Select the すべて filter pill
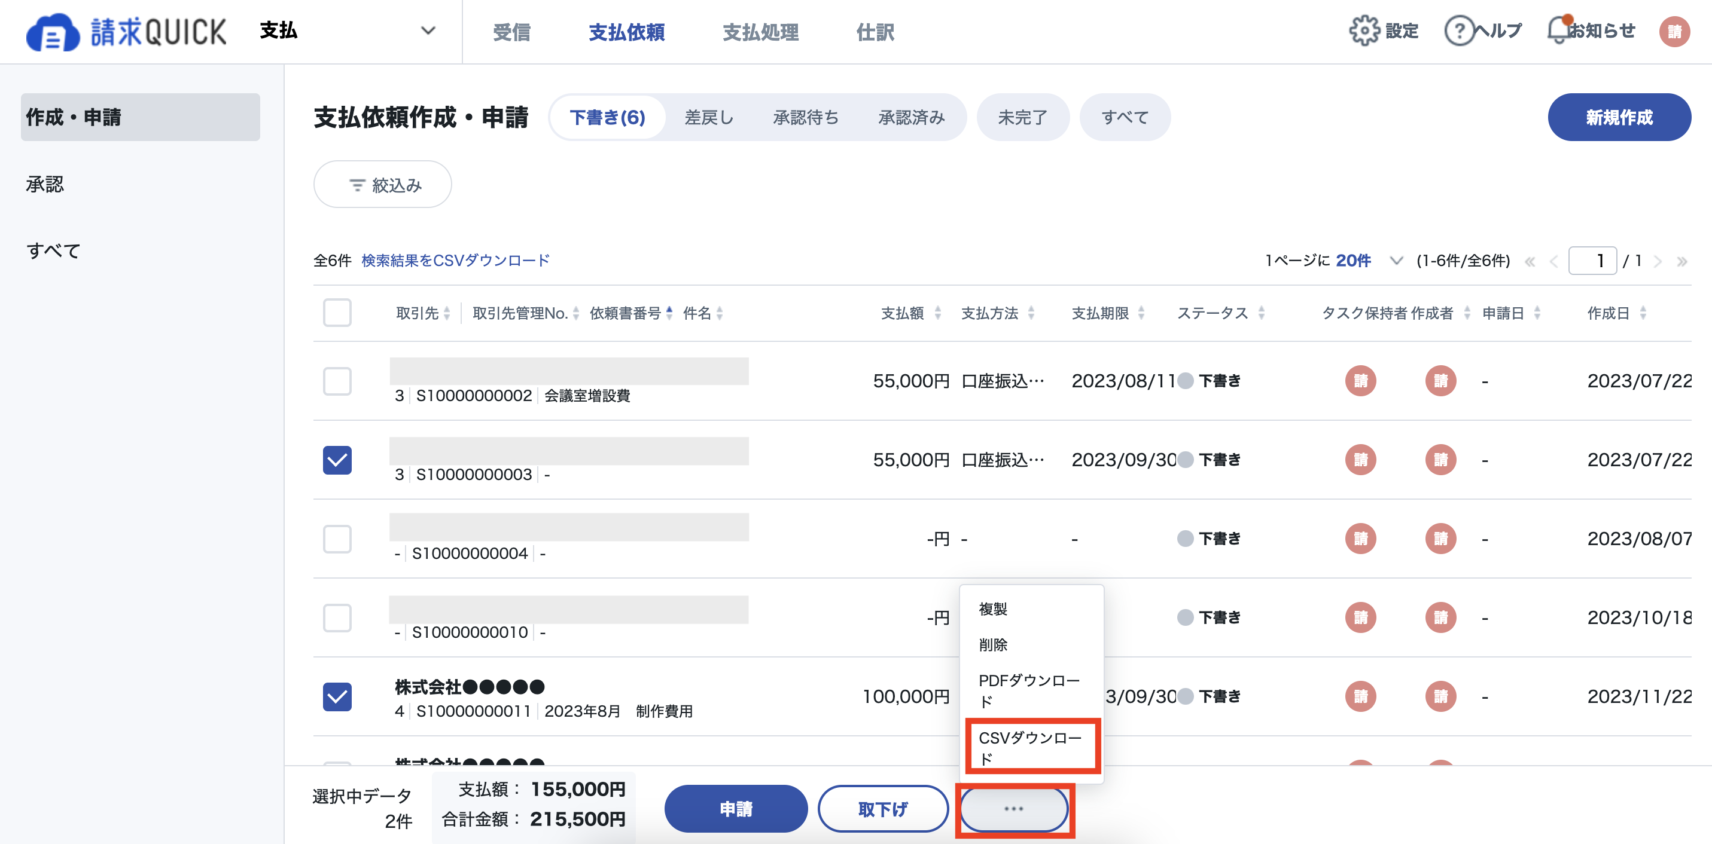 click(1125, 117)
